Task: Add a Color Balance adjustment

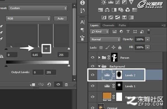Action: (x=107, y=10)
